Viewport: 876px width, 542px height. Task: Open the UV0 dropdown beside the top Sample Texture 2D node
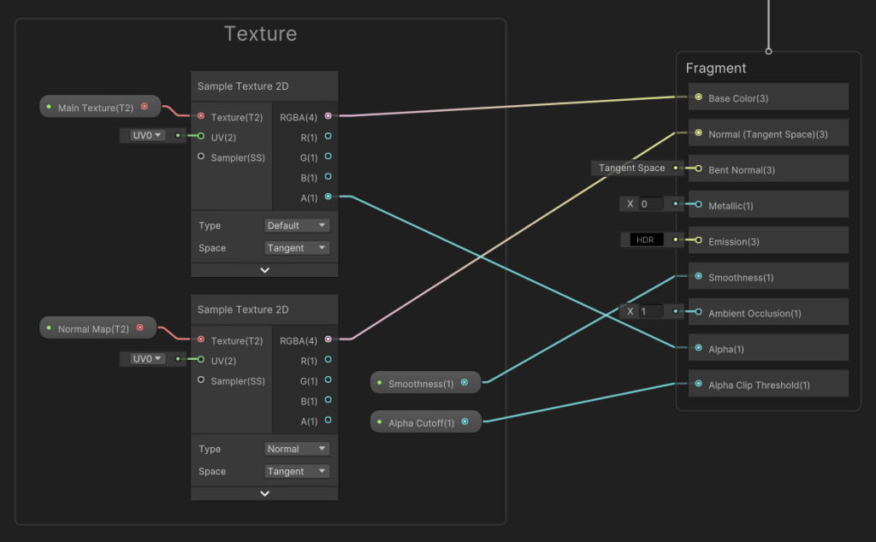coord(146,135)
